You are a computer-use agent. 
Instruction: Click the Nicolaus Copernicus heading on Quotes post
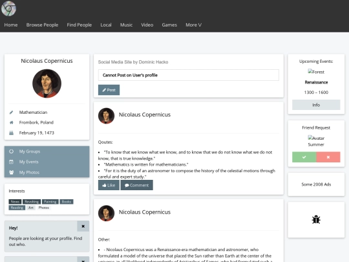tap(145, 115)
